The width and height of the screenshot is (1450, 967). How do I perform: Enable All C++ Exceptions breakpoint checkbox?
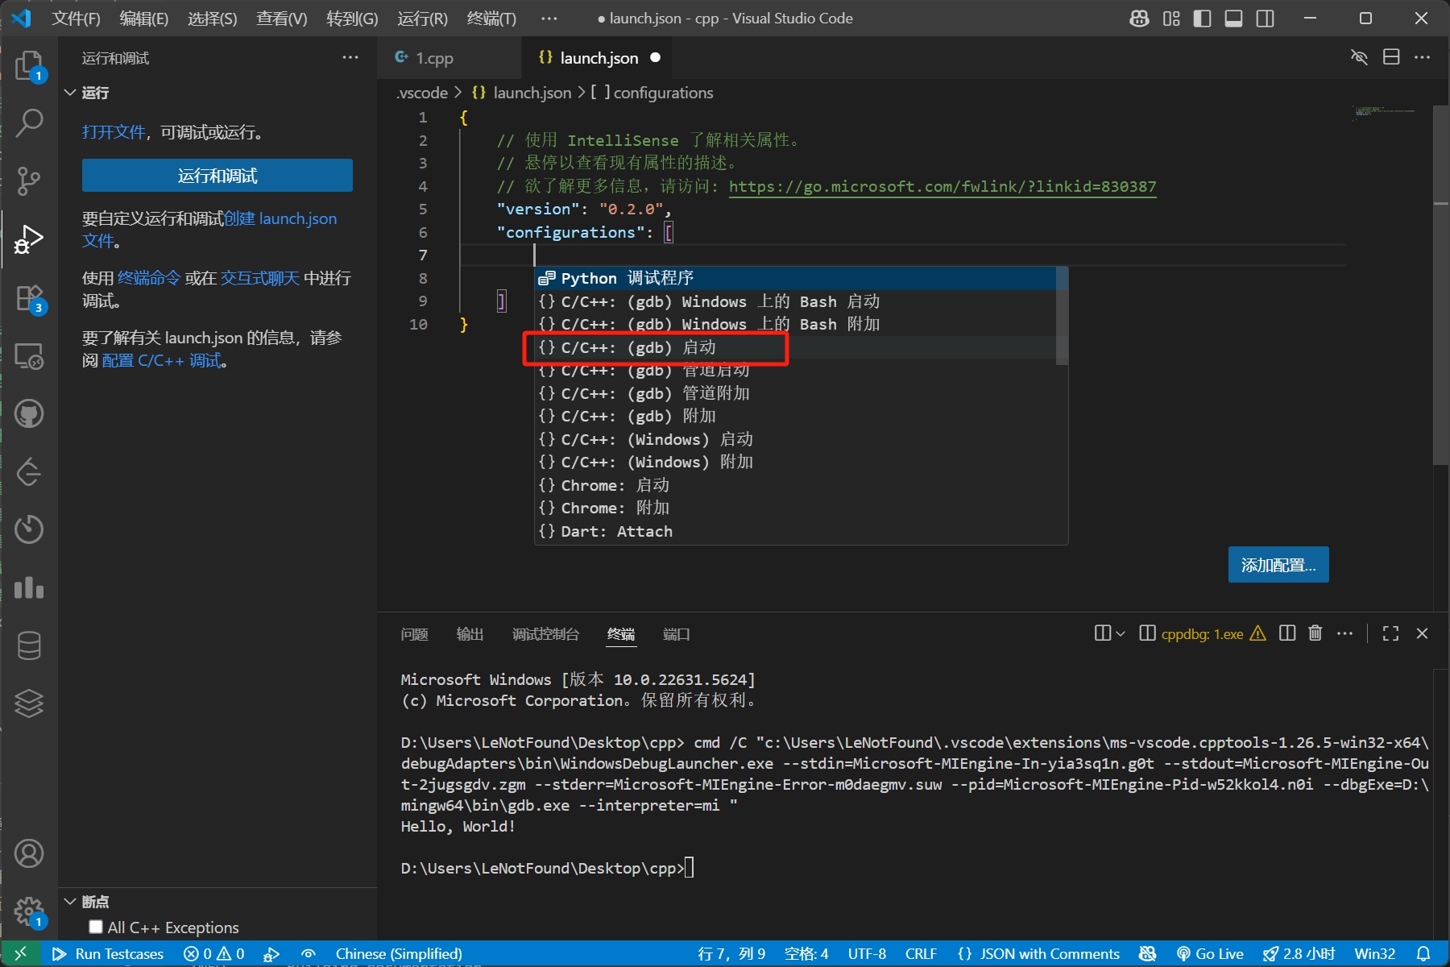[96, 927]
